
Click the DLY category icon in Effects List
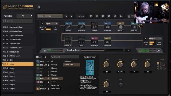click(38, 82)
